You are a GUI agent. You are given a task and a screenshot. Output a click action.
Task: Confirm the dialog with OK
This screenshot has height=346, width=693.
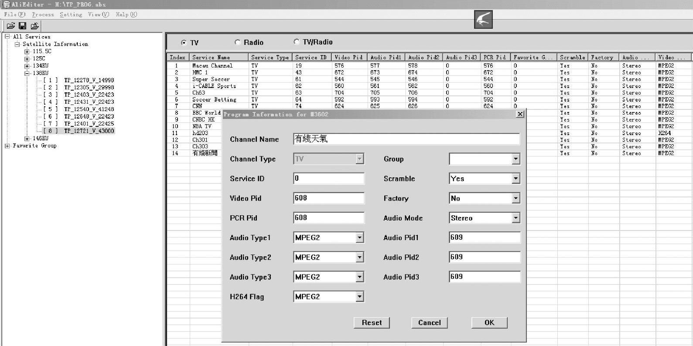pyautogui.click(x=489, y=322)
